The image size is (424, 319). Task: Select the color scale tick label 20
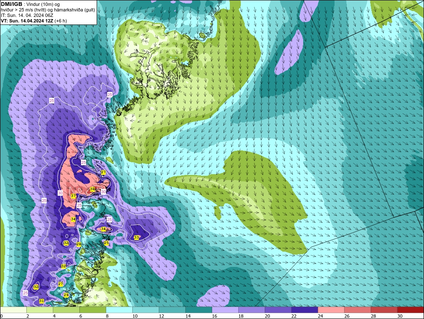[x=268, y=316]
